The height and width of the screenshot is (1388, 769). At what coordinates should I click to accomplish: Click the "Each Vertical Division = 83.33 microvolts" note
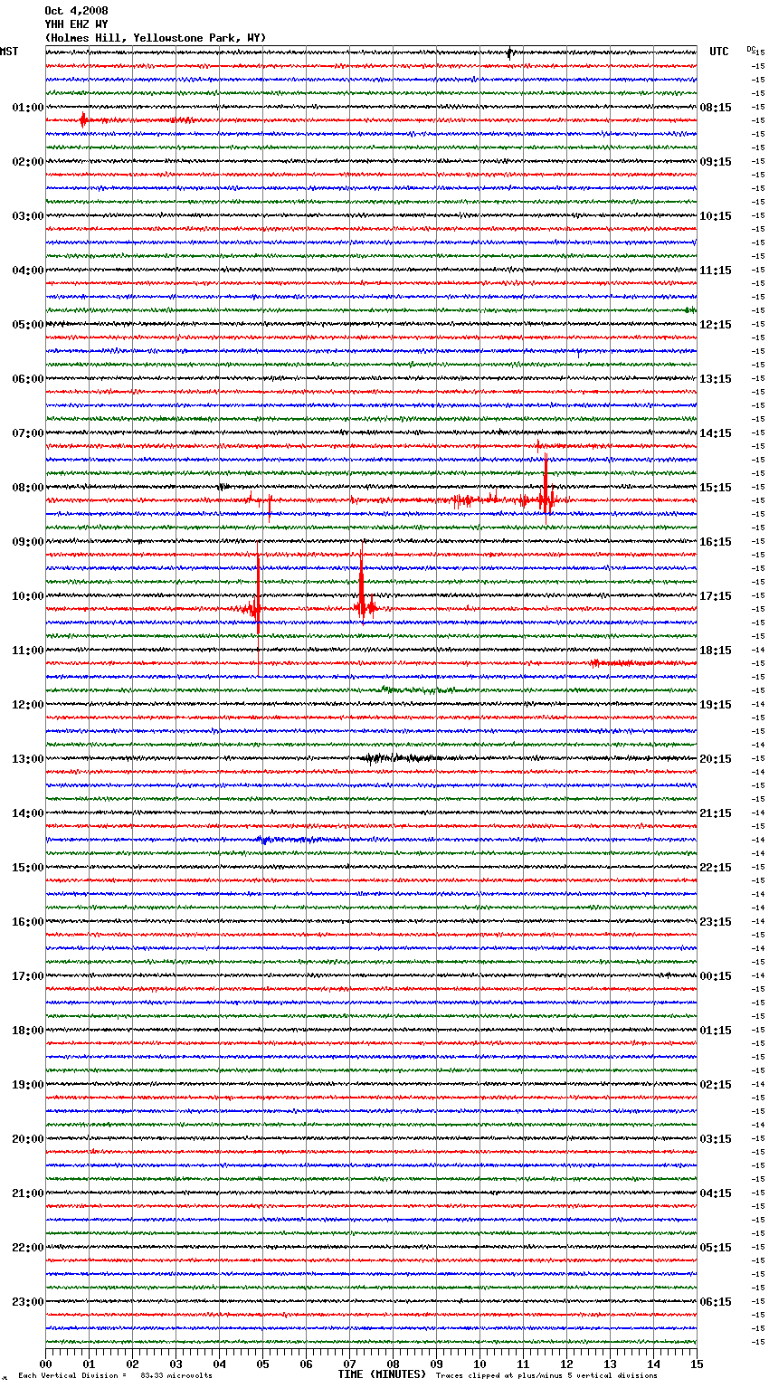115,1375
